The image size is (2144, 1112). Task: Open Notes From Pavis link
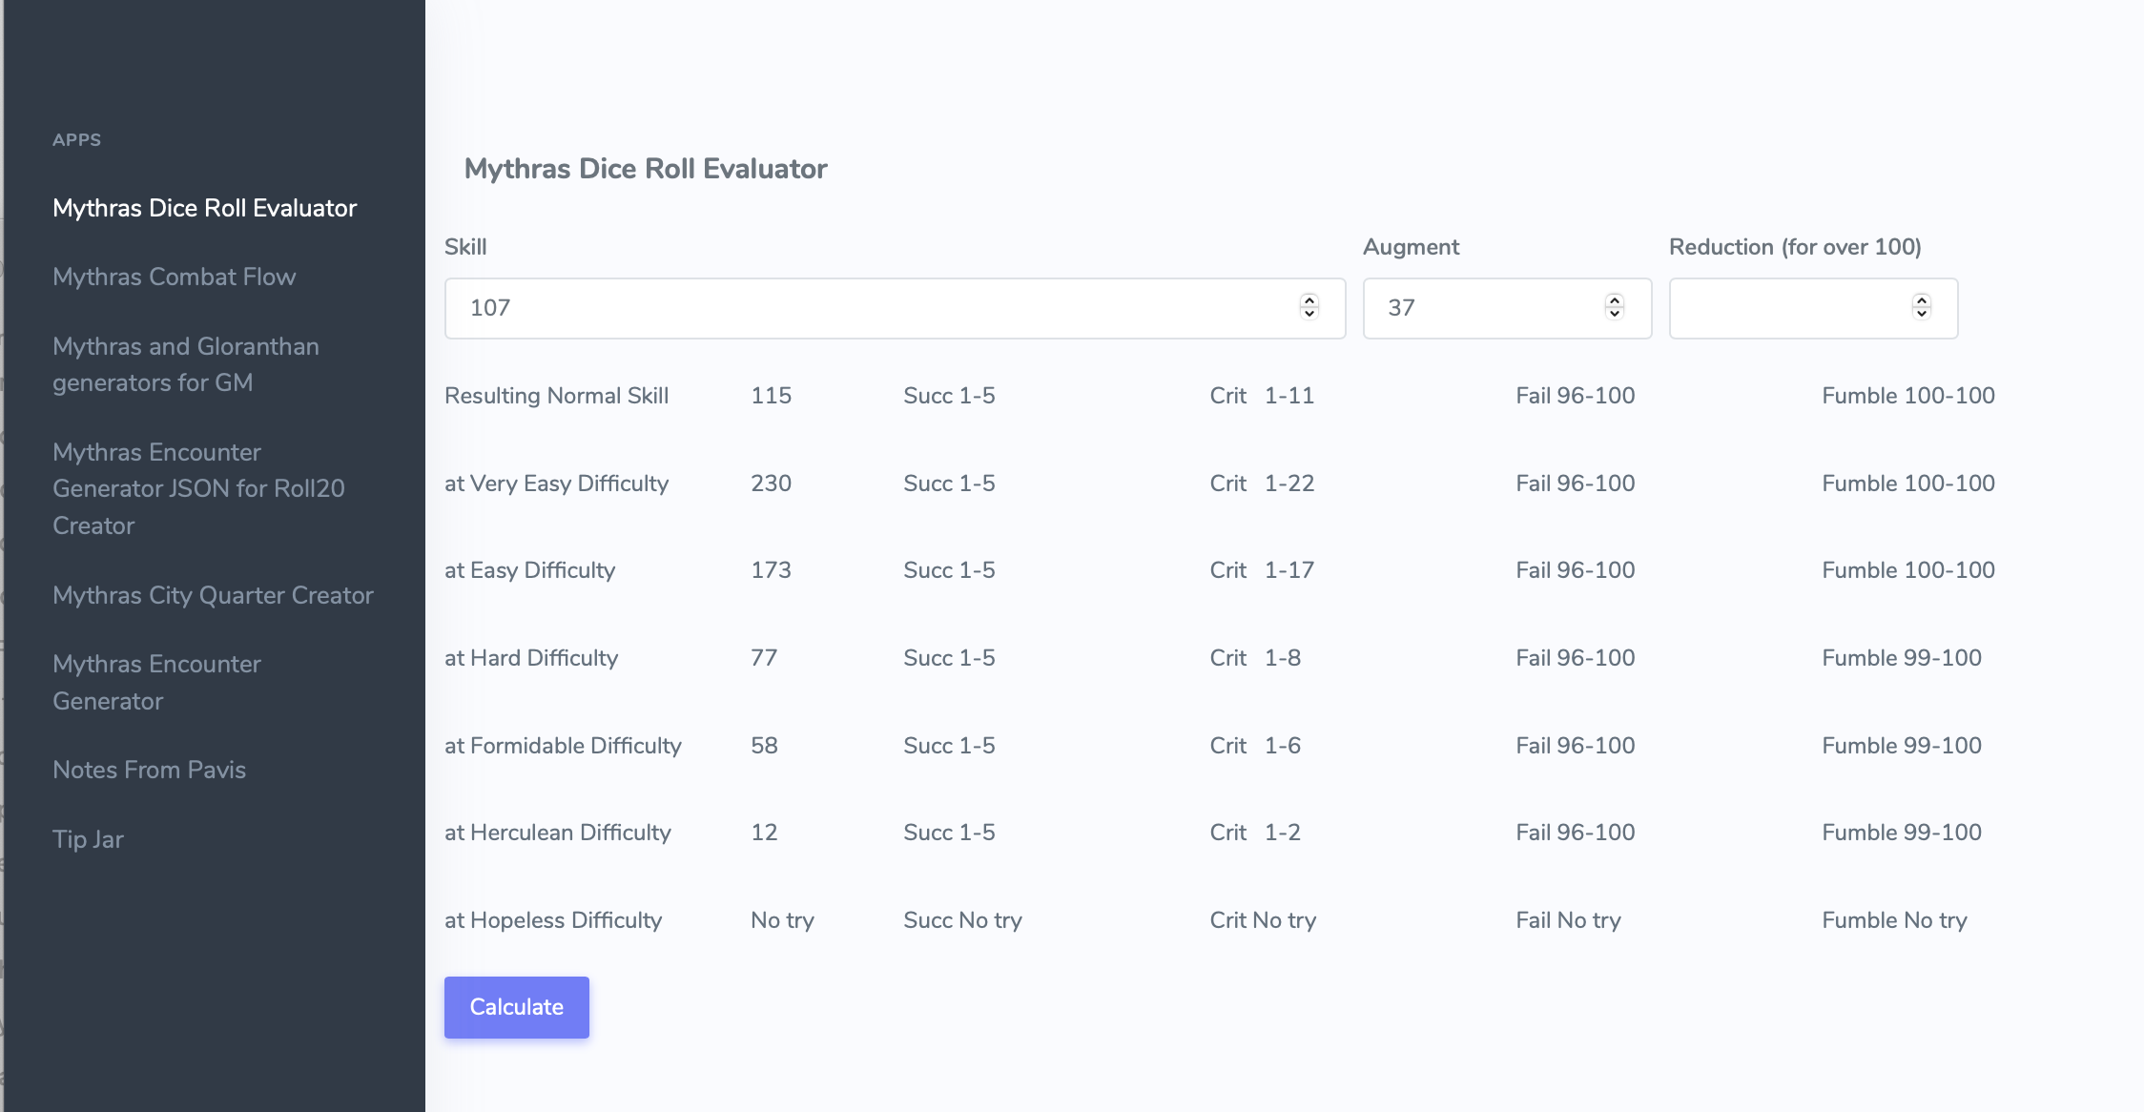150,770
